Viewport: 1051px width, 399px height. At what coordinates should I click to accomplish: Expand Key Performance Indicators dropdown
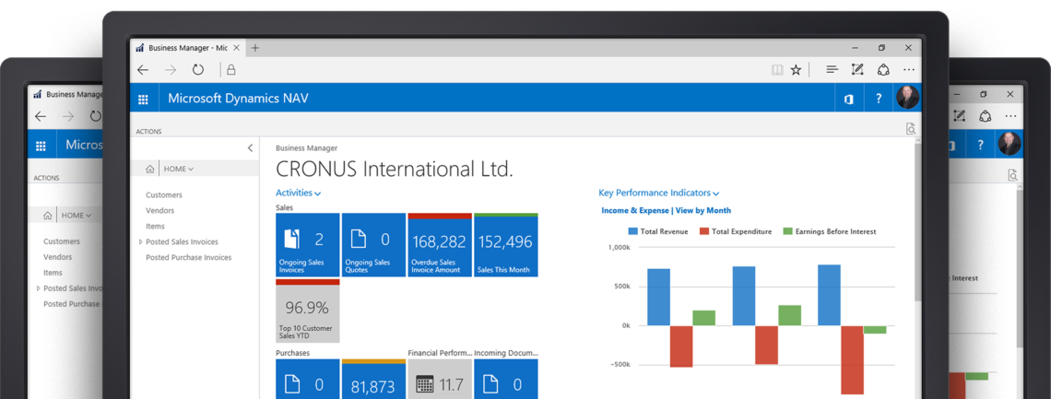659,193
